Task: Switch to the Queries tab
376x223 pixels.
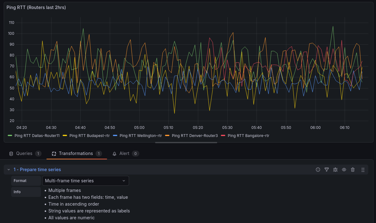Action: (x=24, y=154)
